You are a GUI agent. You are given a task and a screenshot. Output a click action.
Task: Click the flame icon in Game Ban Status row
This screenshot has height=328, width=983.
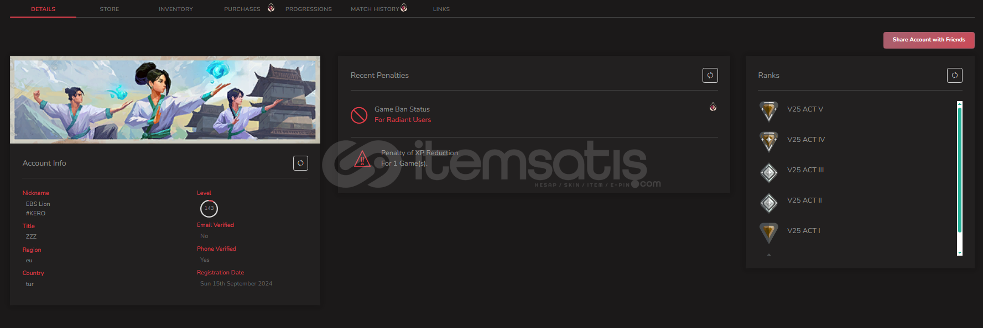click(713, 107)
